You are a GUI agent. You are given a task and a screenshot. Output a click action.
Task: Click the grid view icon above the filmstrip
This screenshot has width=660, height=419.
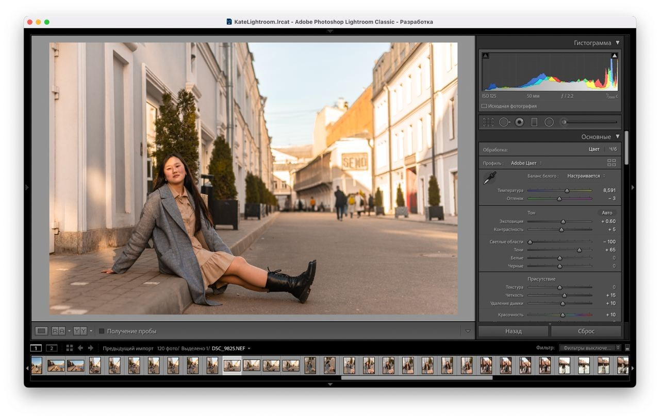tap(70, 348)
